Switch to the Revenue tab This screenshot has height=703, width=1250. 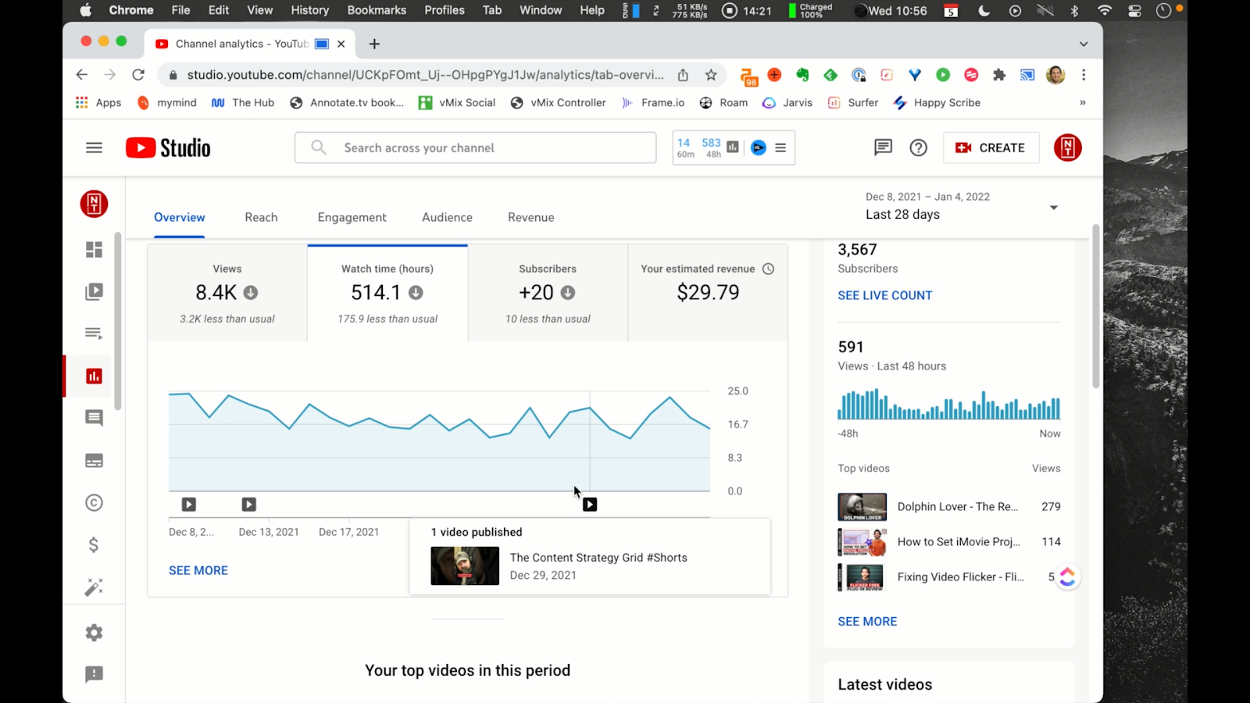(x=531, y=217)
